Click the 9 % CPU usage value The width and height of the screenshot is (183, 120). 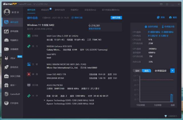click(150, 40)
